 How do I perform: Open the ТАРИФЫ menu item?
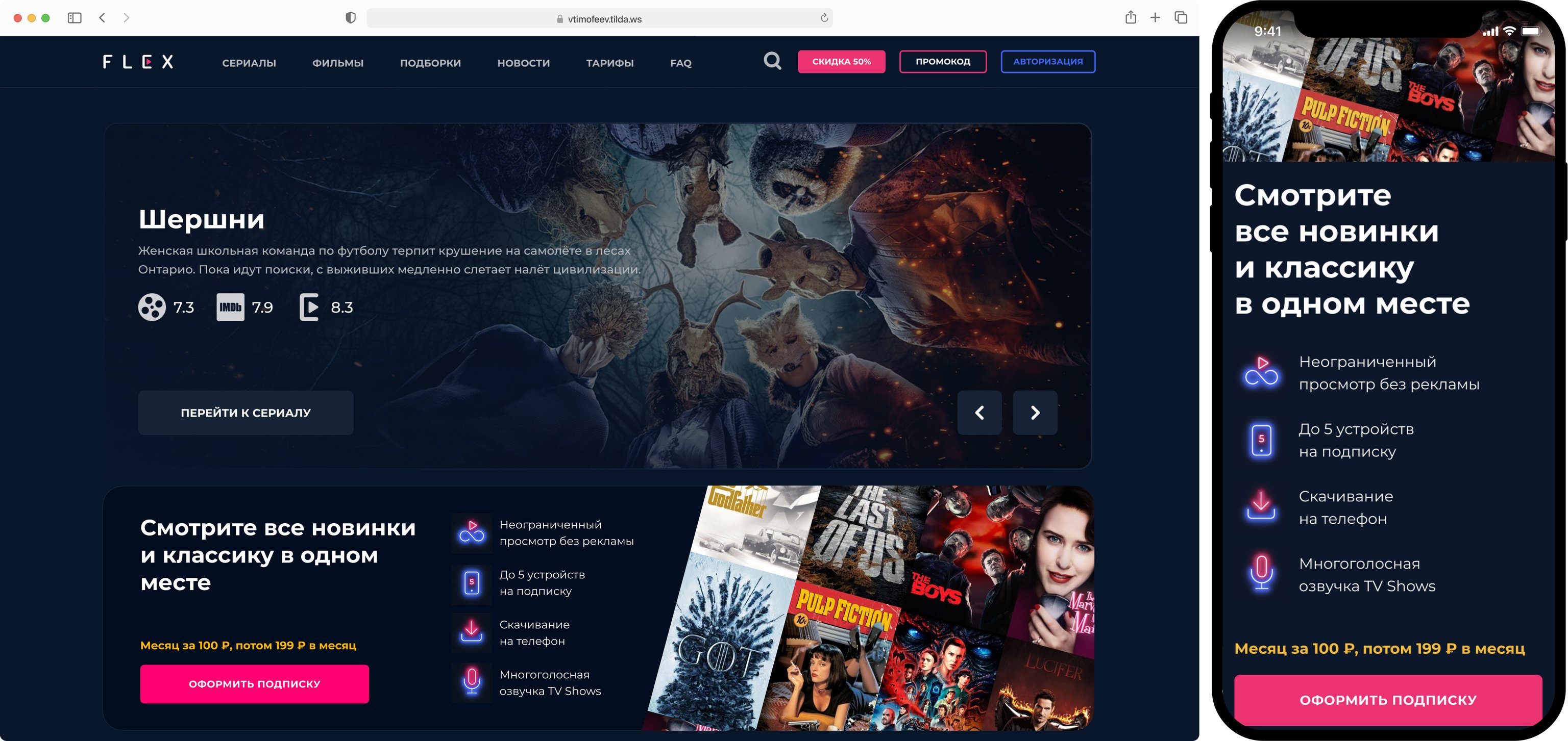pyautogui.click(x=609, y=63)
